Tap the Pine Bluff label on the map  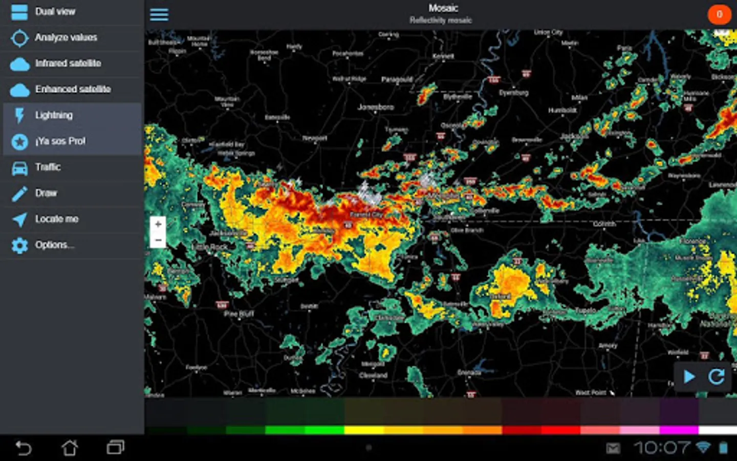(x=239, y=313)
